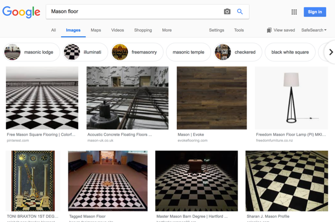Image resolution: width=335 pixels, height=222 pixels.
Task: Click the 'Free Mason Square Flooring' title
Action: (41, 135)
